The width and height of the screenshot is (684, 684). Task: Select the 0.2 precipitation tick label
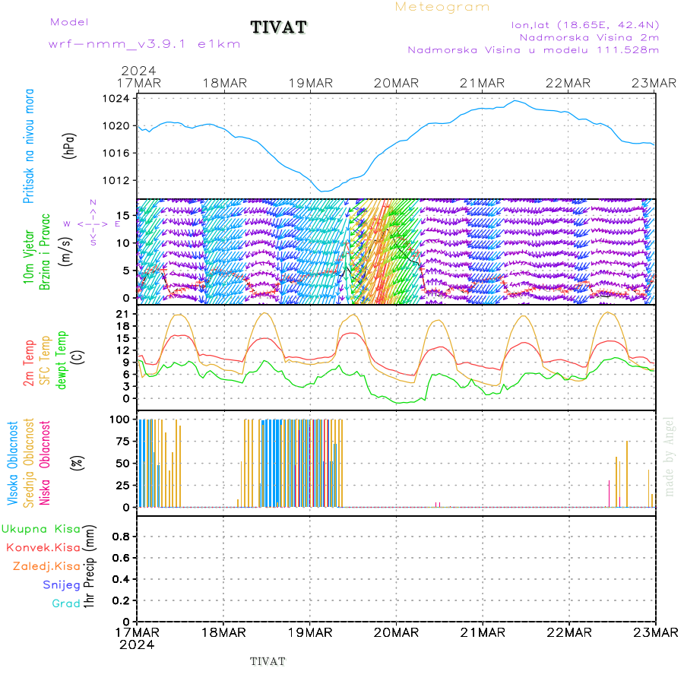[x=121, y=600]
